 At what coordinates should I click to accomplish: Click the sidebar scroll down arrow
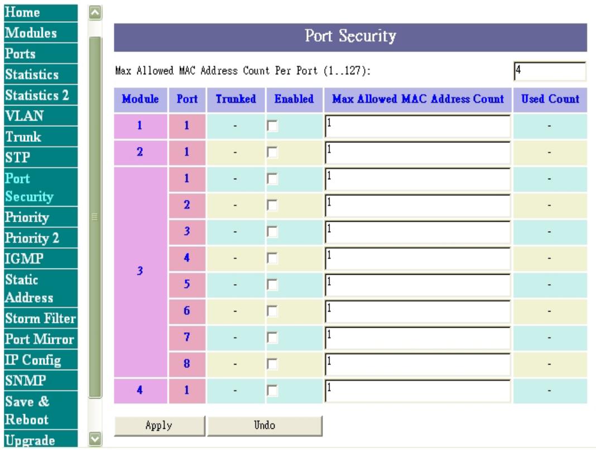(x=95, y=439)
